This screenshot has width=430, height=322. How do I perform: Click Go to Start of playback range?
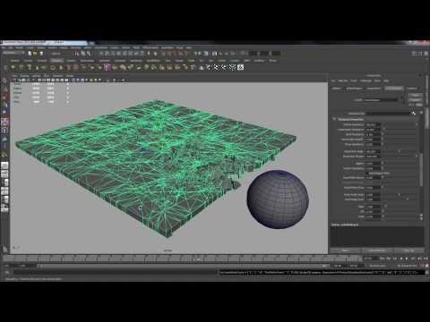[x=382, y=258]
